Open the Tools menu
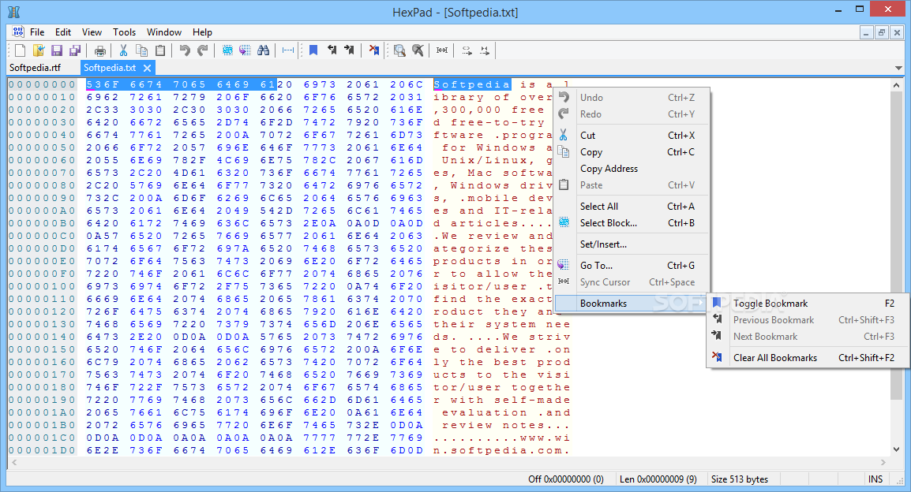 pyautogui.click(x=124, y=32)
